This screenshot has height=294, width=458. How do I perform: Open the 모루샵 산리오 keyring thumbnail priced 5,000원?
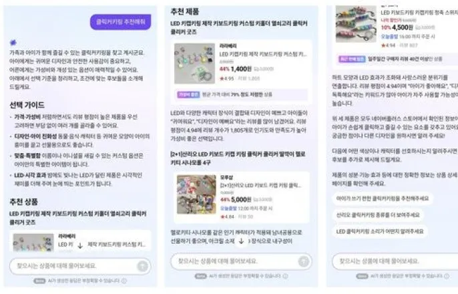[196, 194]
